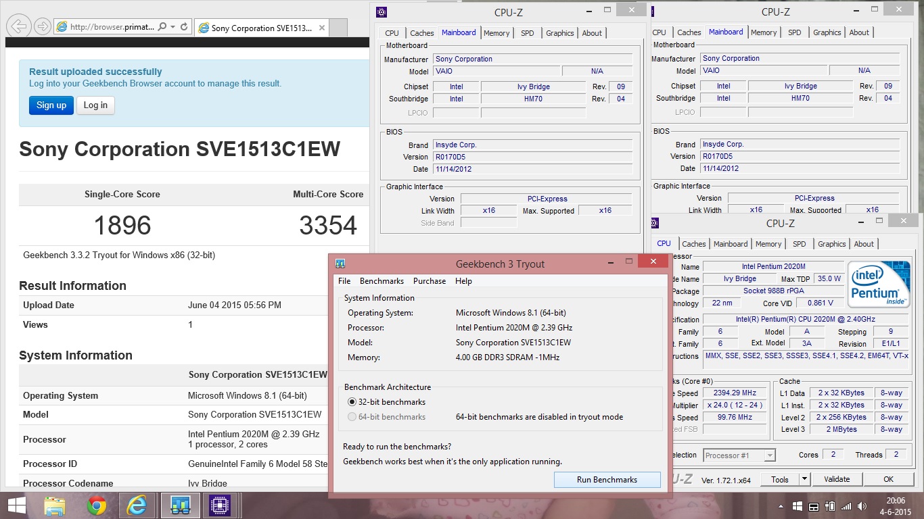Screen dimensions: 924x519
Task: Open the File menu in Geekbench
Action: pyautogui.click(x=344, y=281)
